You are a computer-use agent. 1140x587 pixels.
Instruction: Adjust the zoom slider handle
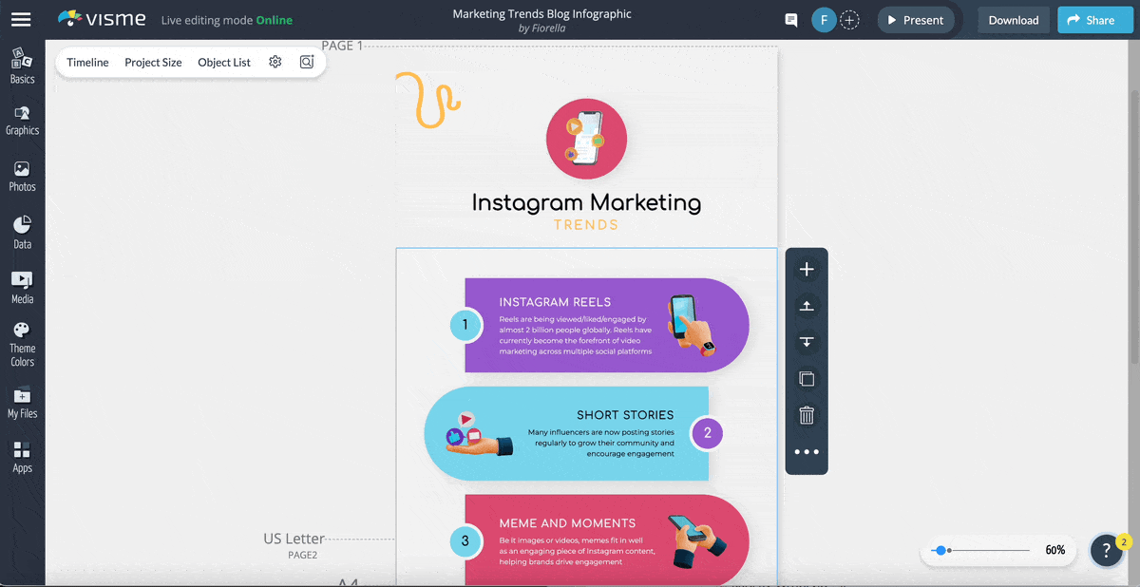click(940, 550)
